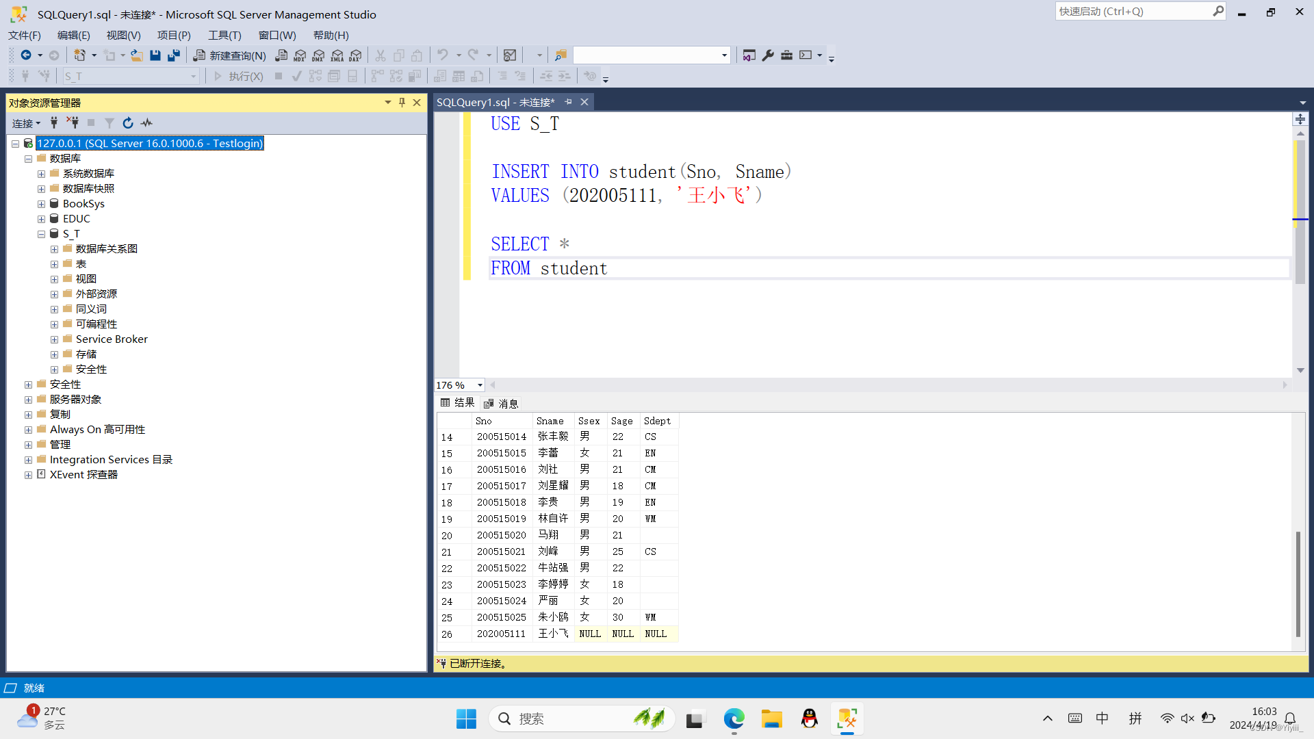Click the Activity Monitor pulse icon
The image size is (1314, 739).
[146, 123]
